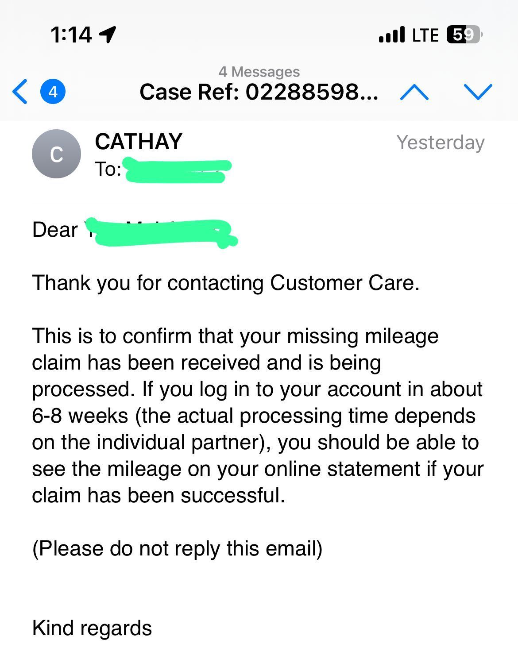
Task: Tap the redacted recipient in To field
Action: tap(177, 170)
